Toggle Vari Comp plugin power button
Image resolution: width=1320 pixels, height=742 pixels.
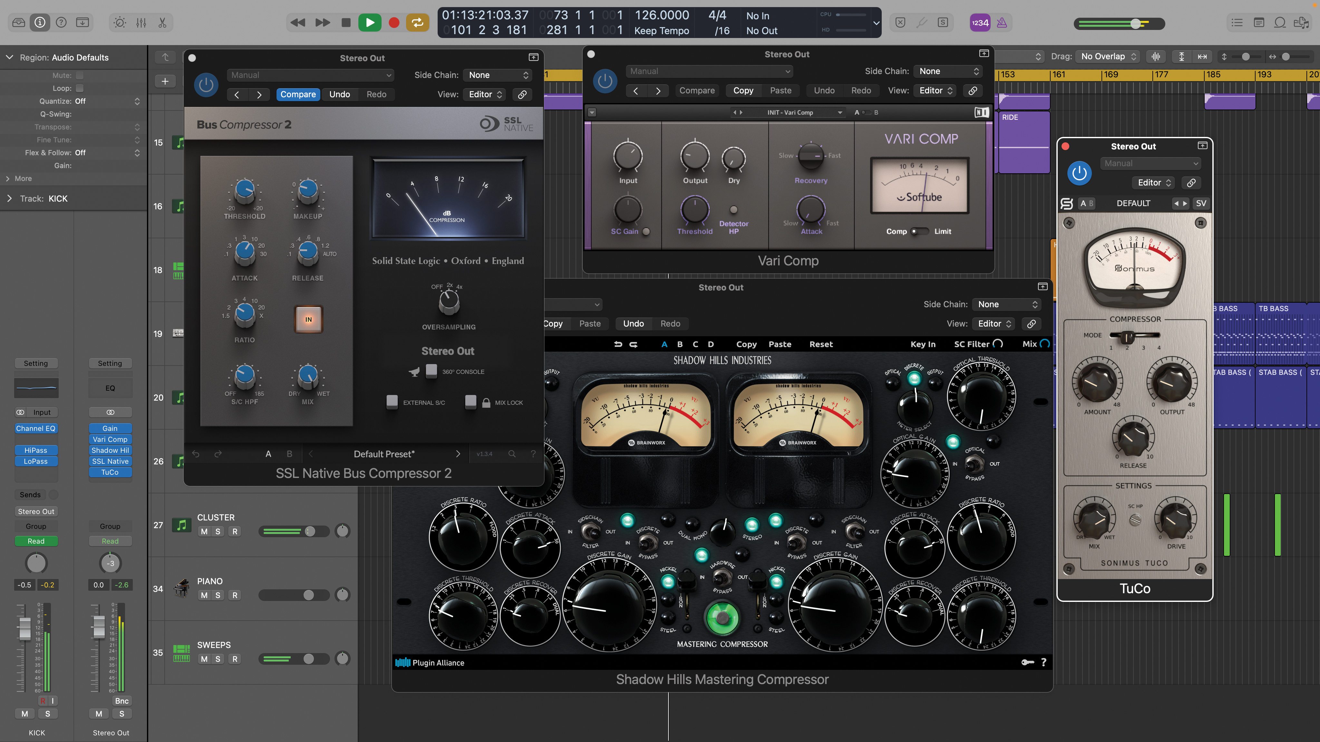pyautogui.click(x=605, y=81)
